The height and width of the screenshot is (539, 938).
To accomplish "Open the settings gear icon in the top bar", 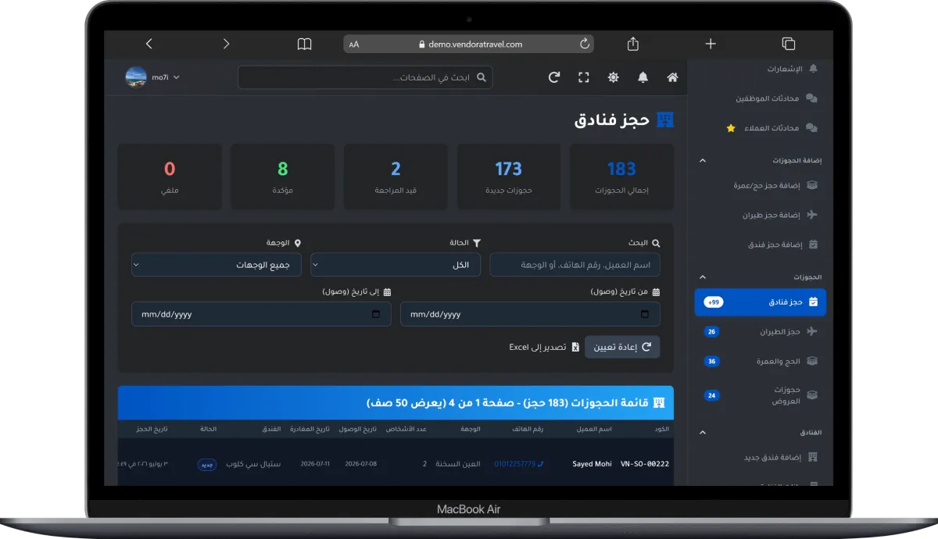I will [x=614, y=77].
